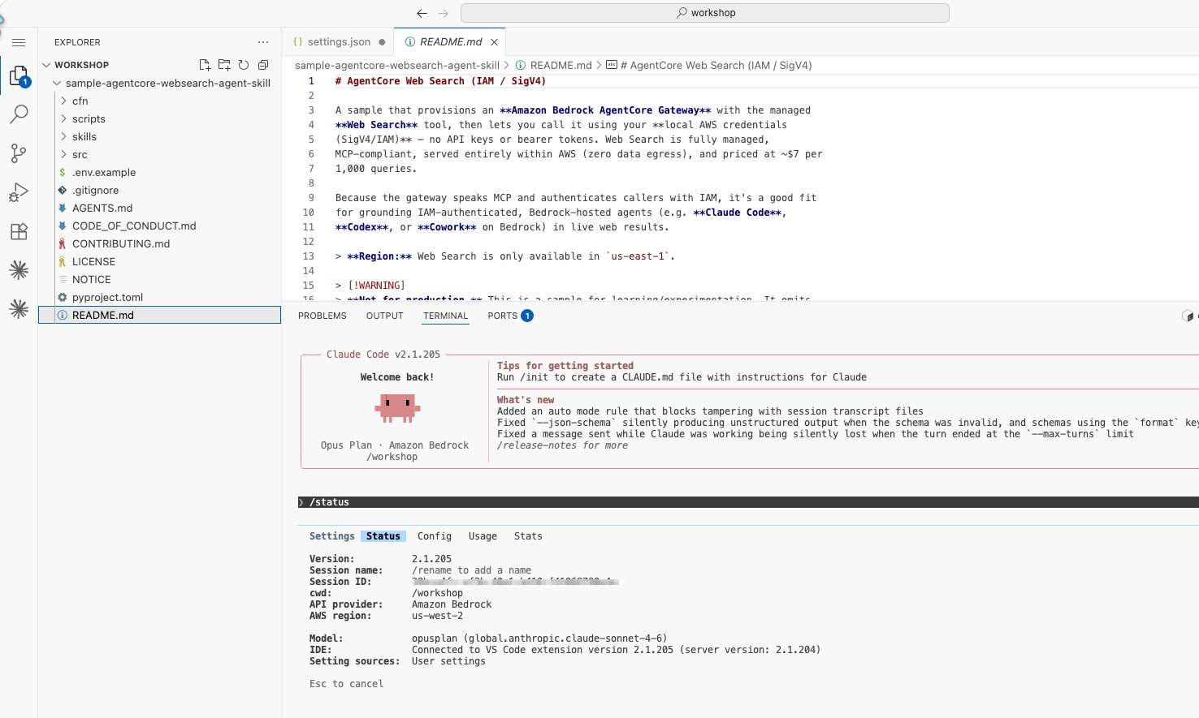Click the 'Amazon Bedrock' API provider value
The height and width of the screenshot is (718, 1199).
(452, 604)
